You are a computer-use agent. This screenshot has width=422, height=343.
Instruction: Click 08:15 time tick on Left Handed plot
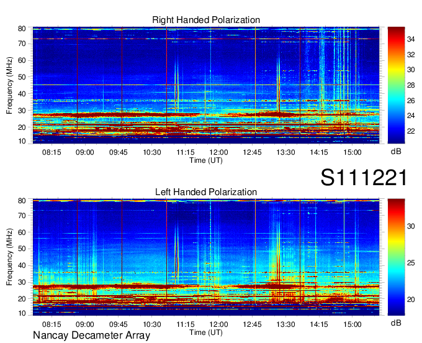tap(52, 324)
